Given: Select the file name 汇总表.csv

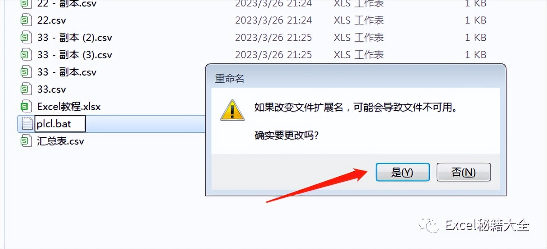Looking at the screenshot, I should (61, 141).
